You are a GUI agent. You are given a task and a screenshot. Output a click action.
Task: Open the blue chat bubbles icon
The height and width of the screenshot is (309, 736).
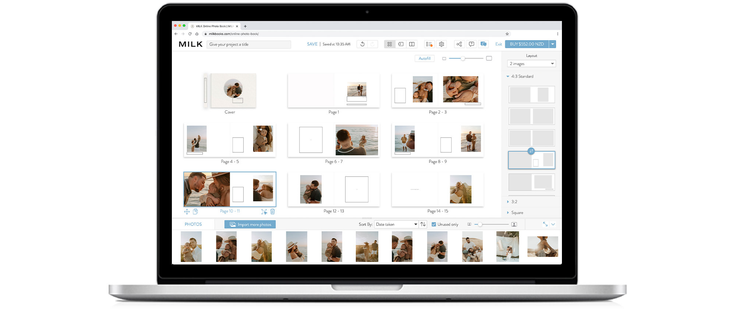(x=484, y=44)
